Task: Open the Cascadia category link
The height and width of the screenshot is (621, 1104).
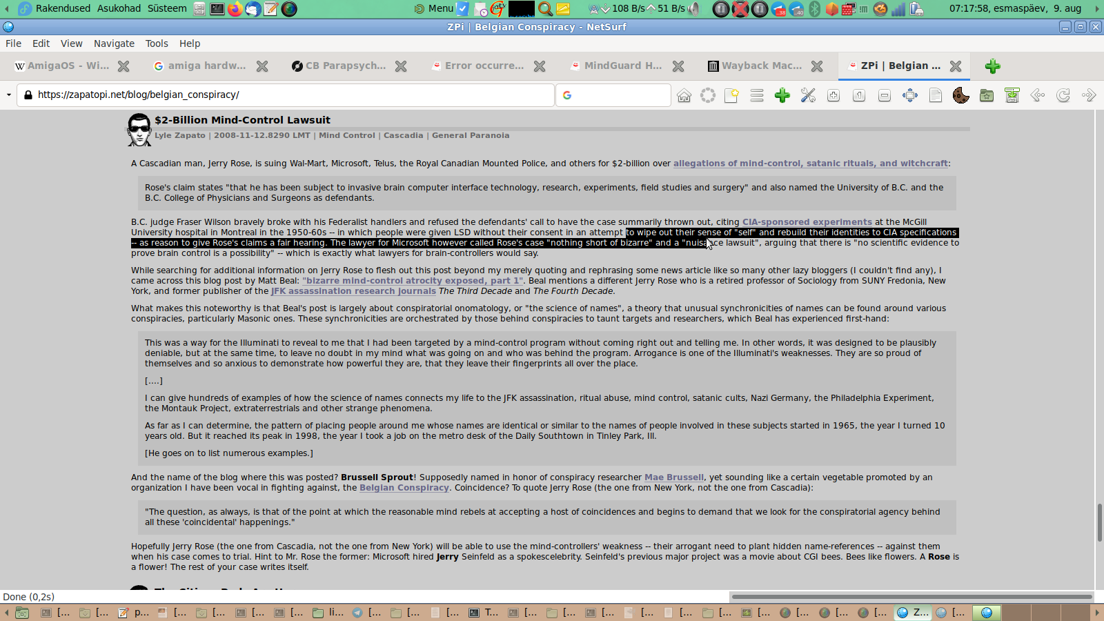Action: click(404, 135)
